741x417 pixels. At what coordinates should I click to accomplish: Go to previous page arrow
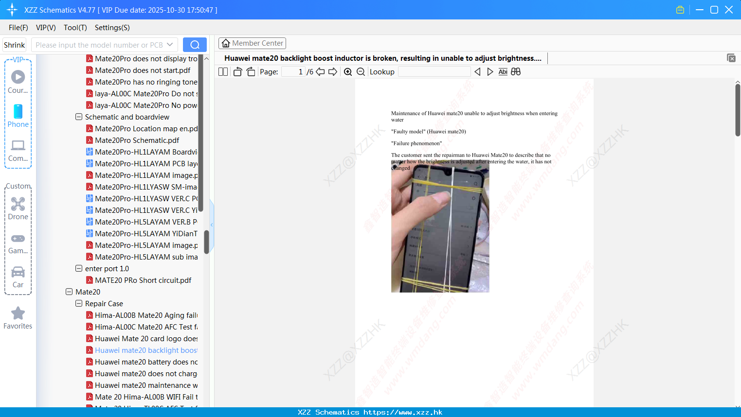(320, 71)
